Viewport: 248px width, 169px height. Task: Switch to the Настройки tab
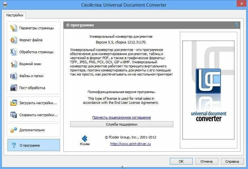point(14,15)
